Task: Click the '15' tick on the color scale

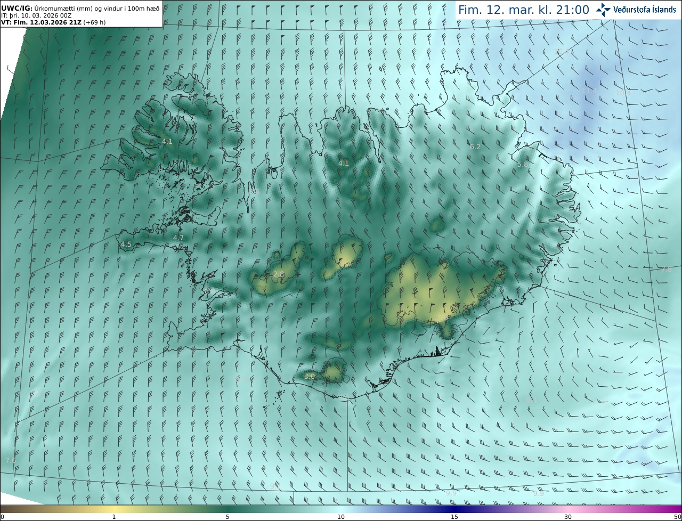Action: point(454,517)
